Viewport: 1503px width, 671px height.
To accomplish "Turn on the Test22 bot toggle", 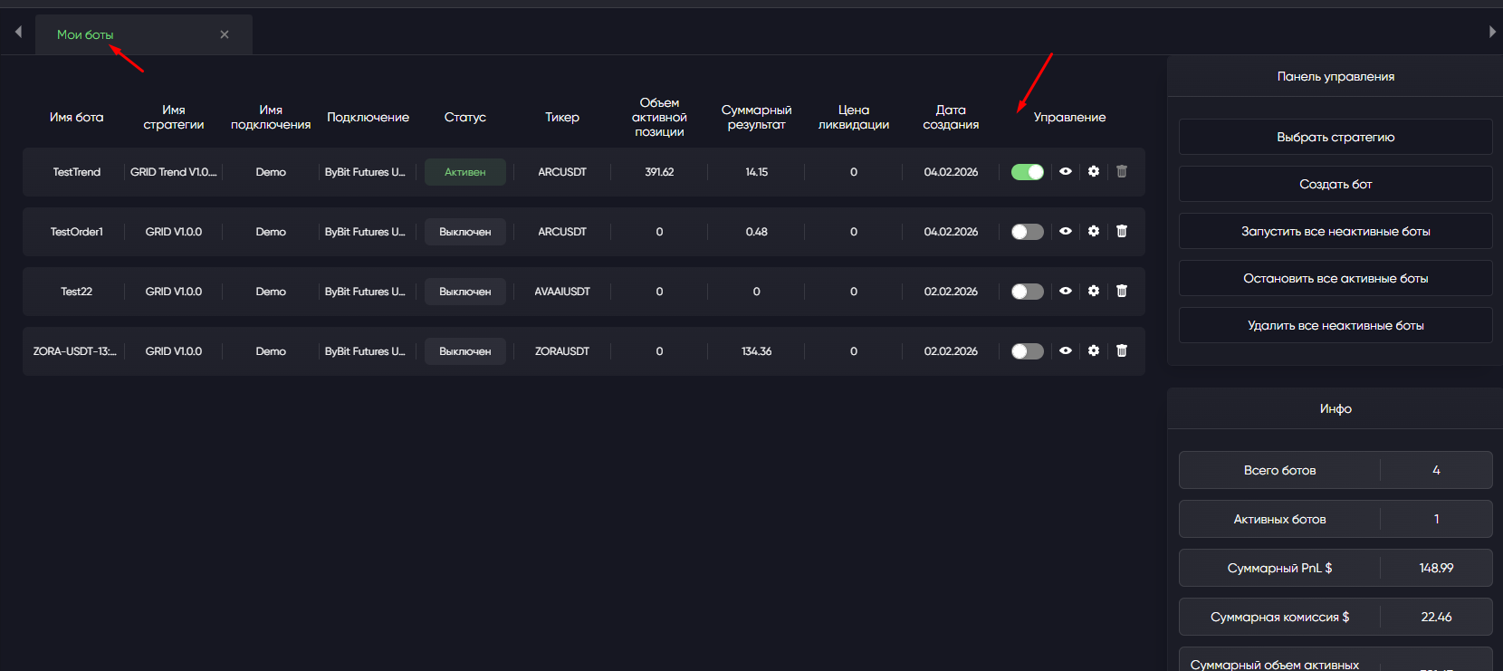I will (1028, 292).
